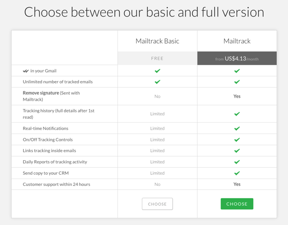
Task: Click the 'Mailtrack' full version column header
Action: [x=237, y=41]
